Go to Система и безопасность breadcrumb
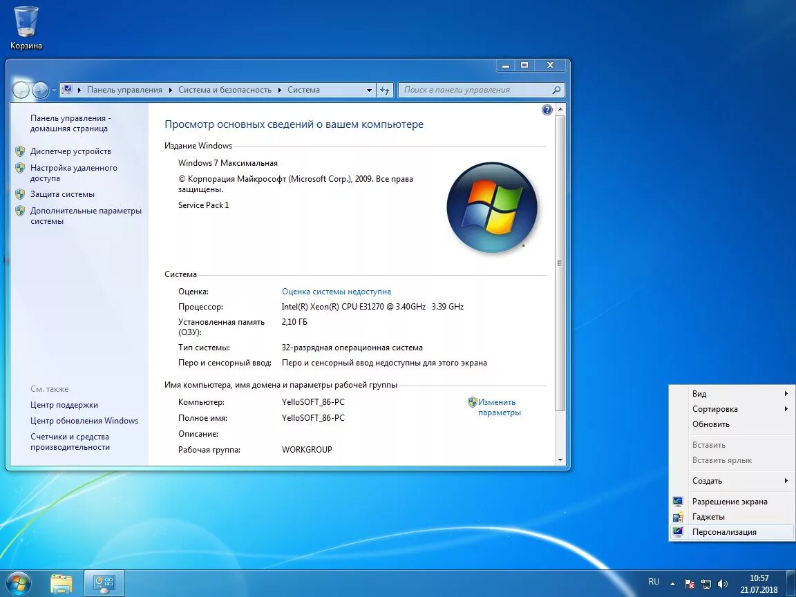The width and height of the screenshot is (796, 597). [225, 90]
